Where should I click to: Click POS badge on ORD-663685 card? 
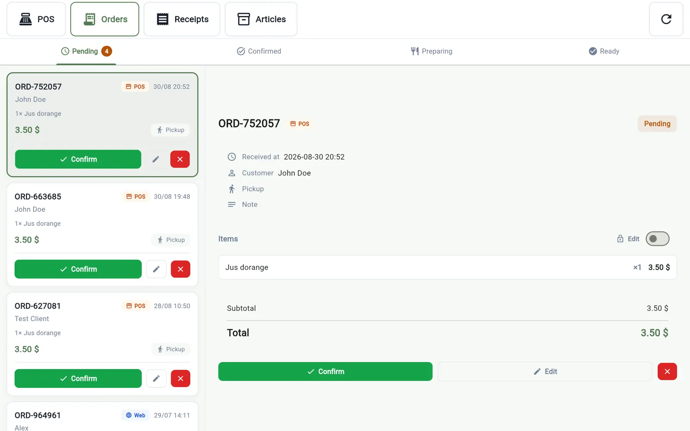pyautogui.click(x=135, y=197)
